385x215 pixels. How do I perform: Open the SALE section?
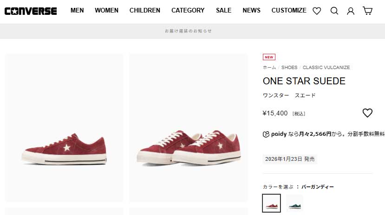[223, 10]
